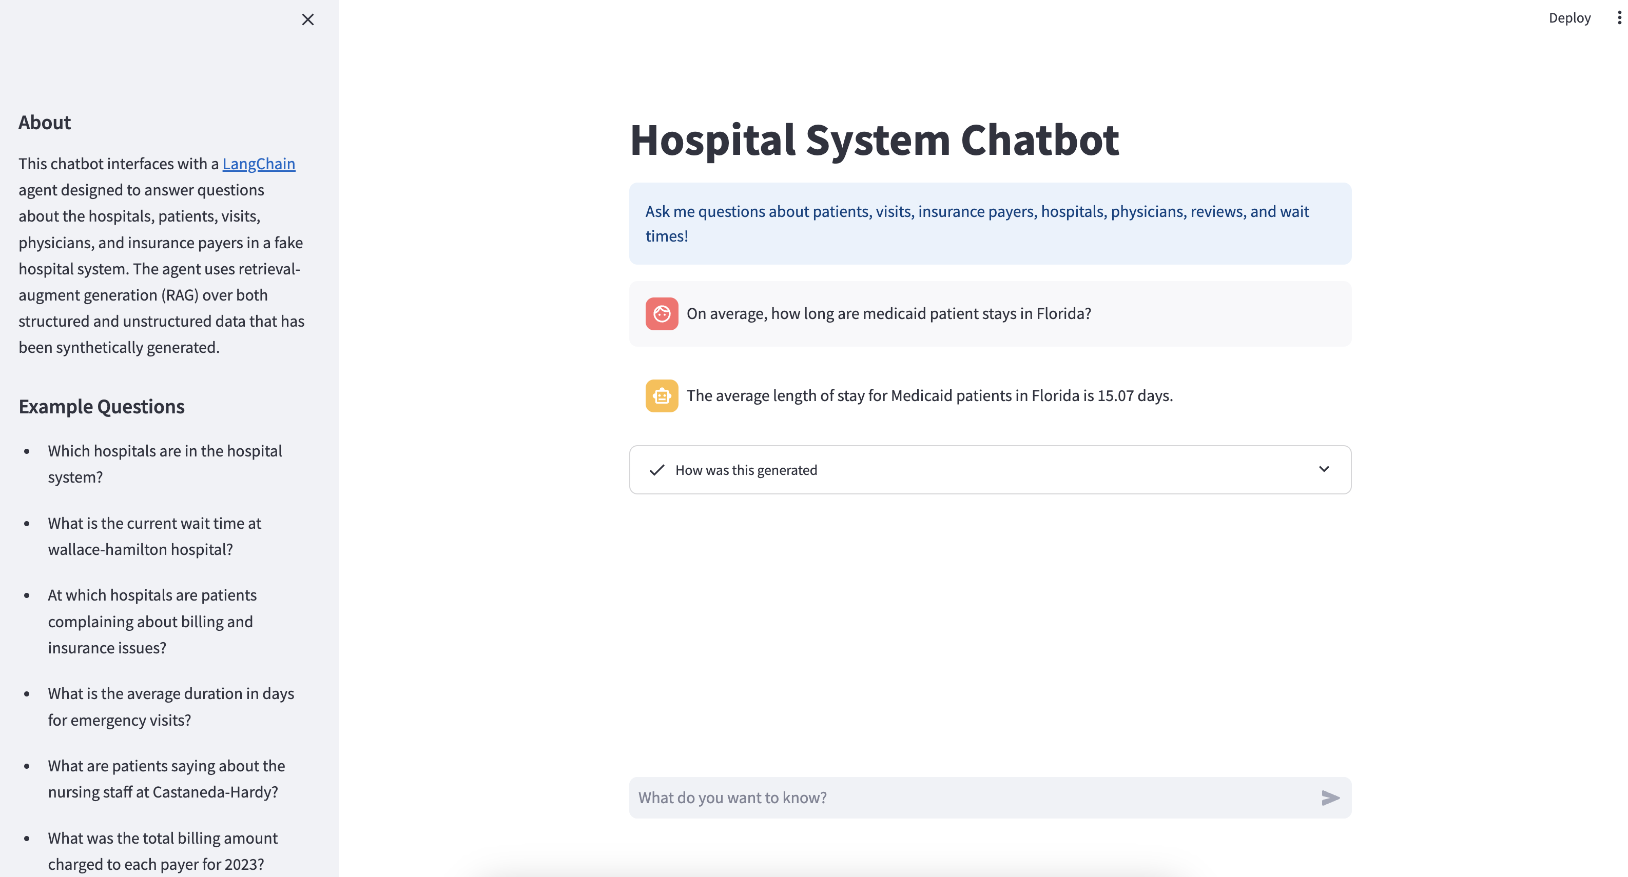Click the Hospital System Chatbot title
This screenshot has height=877, width=1628.
pyautogui.click(x=874, y=139)
